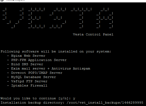Image resolution: width=146 pixels, height=106 pixels.
Task: Click the 'Would you like to continue [y/n]' prompt
Action: click(x=36, y=98)
